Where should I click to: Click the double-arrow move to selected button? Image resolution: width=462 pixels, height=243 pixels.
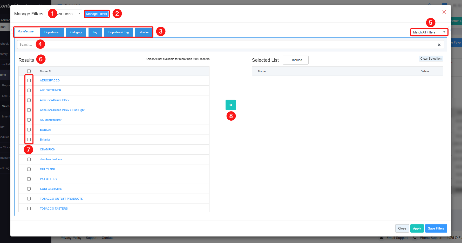[x=230, y=105]
